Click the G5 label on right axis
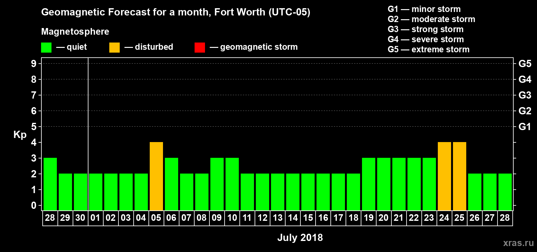 point(525,64)
